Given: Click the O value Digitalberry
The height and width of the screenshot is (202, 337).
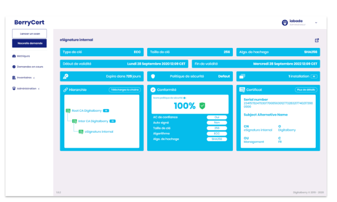Looking at the screenshot, I should pos(287,130).
